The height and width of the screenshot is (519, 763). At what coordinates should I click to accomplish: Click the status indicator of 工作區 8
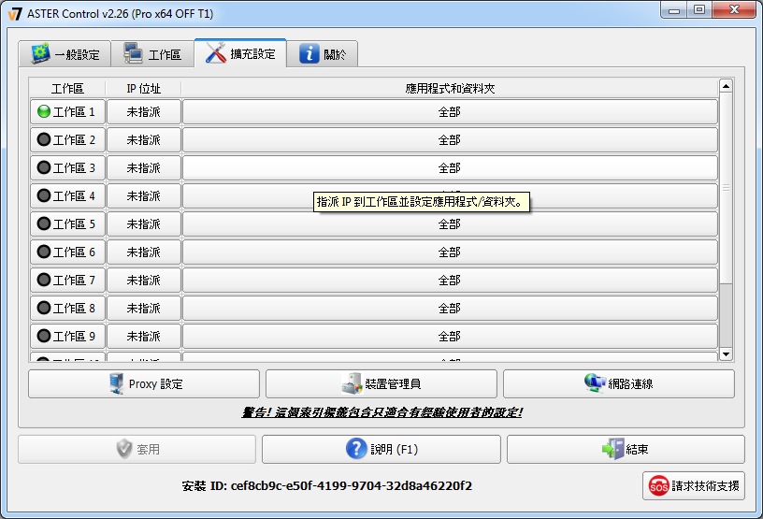point(44,309)
